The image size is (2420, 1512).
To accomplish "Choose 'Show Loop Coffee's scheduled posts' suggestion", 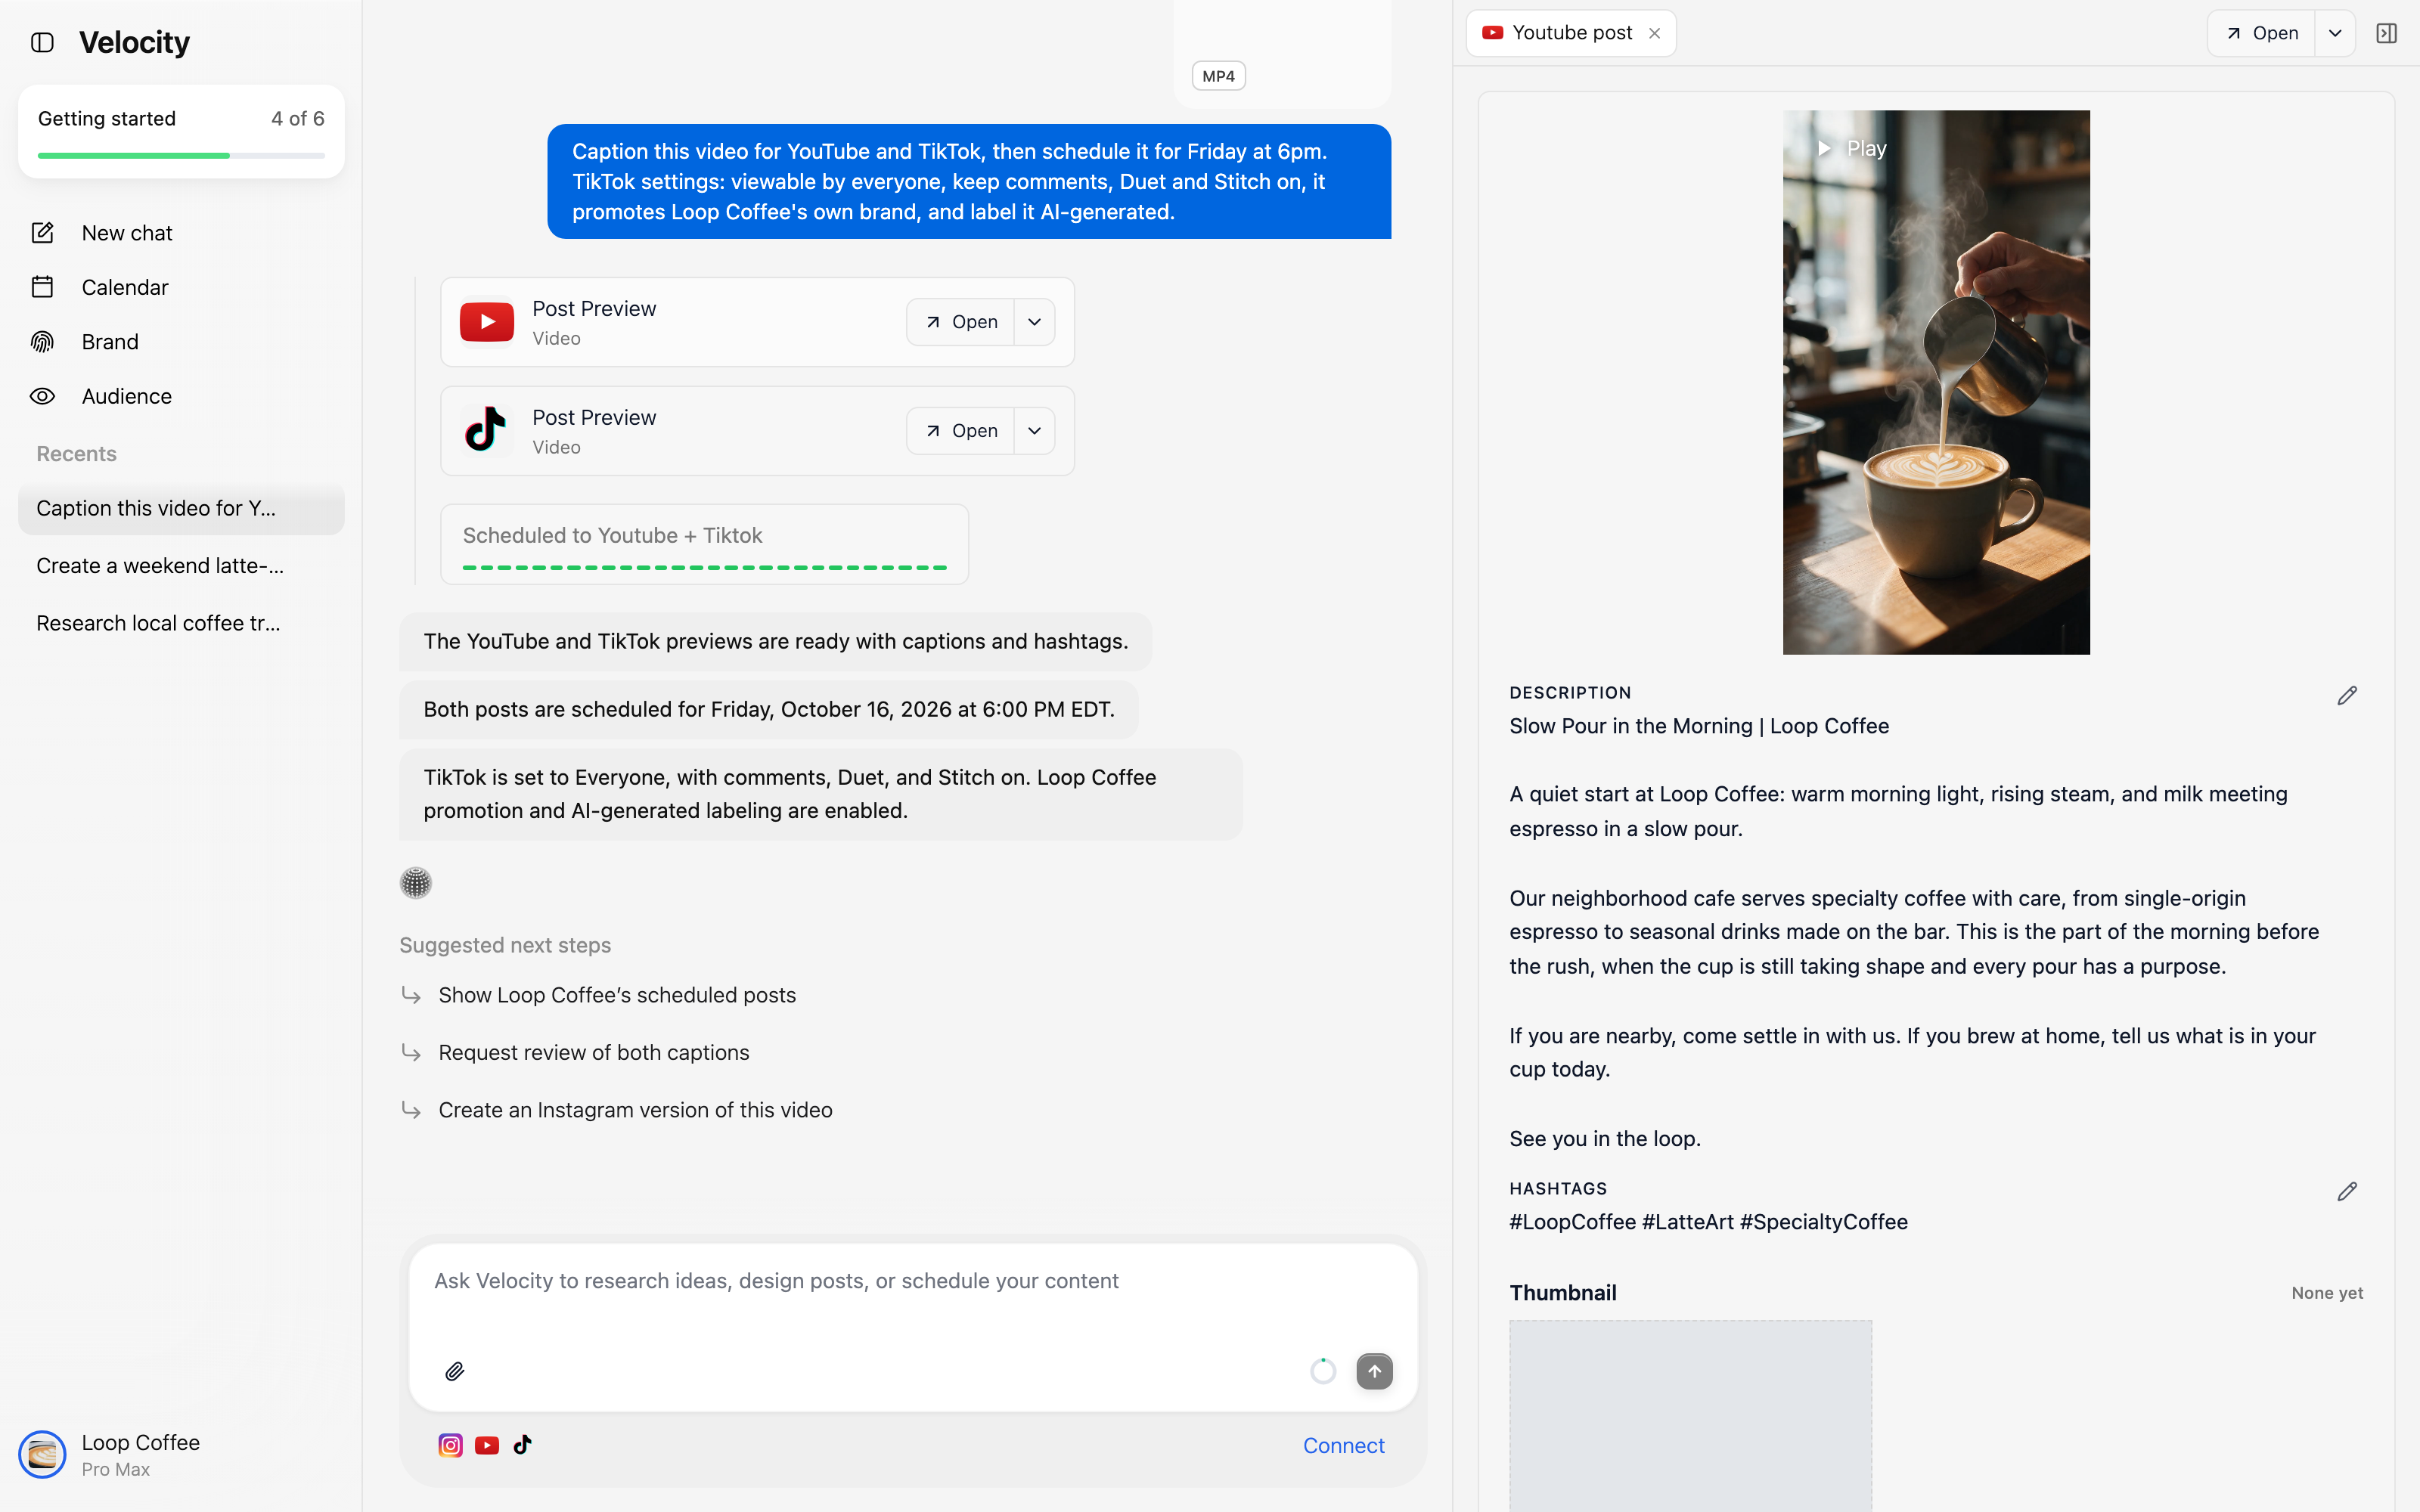I will coord(617,995).
